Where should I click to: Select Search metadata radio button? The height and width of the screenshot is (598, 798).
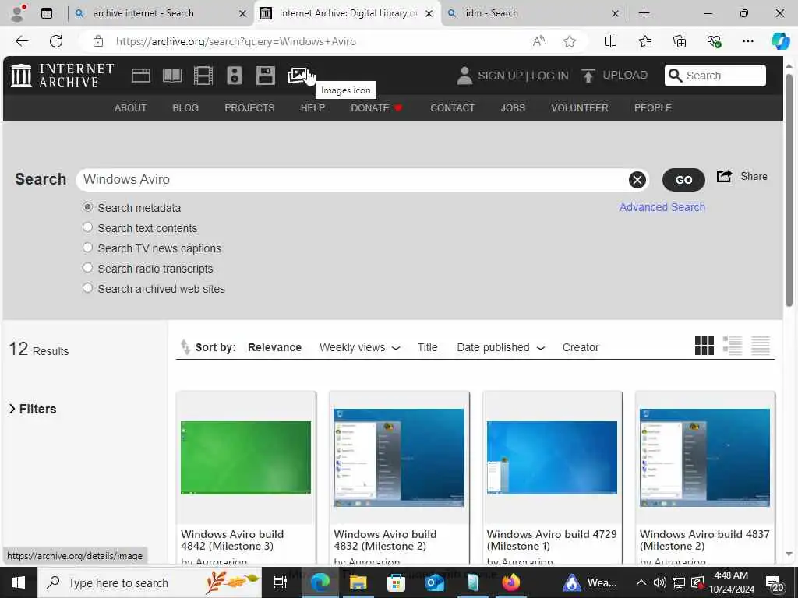point(87,207)
